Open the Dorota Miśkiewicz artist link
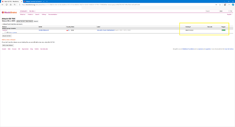The width and height of the screenshot is (235, 127). tap(44, 30)
